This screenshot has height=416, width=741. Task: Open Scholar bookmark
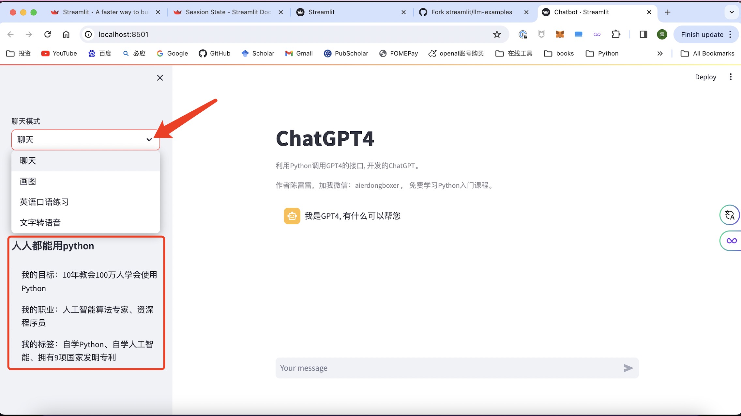(x=258, y=53)
